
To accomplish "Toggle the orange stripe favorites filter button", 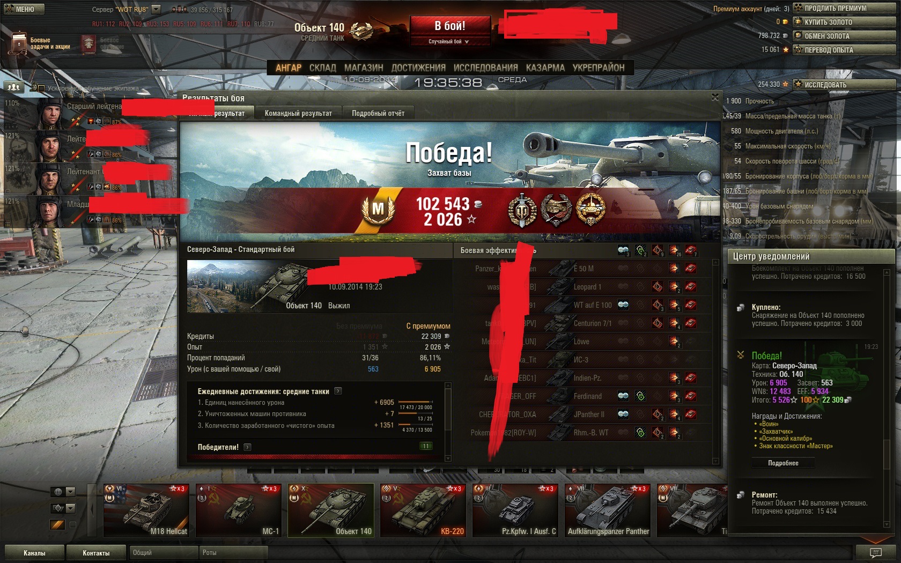I will point(57,524).
